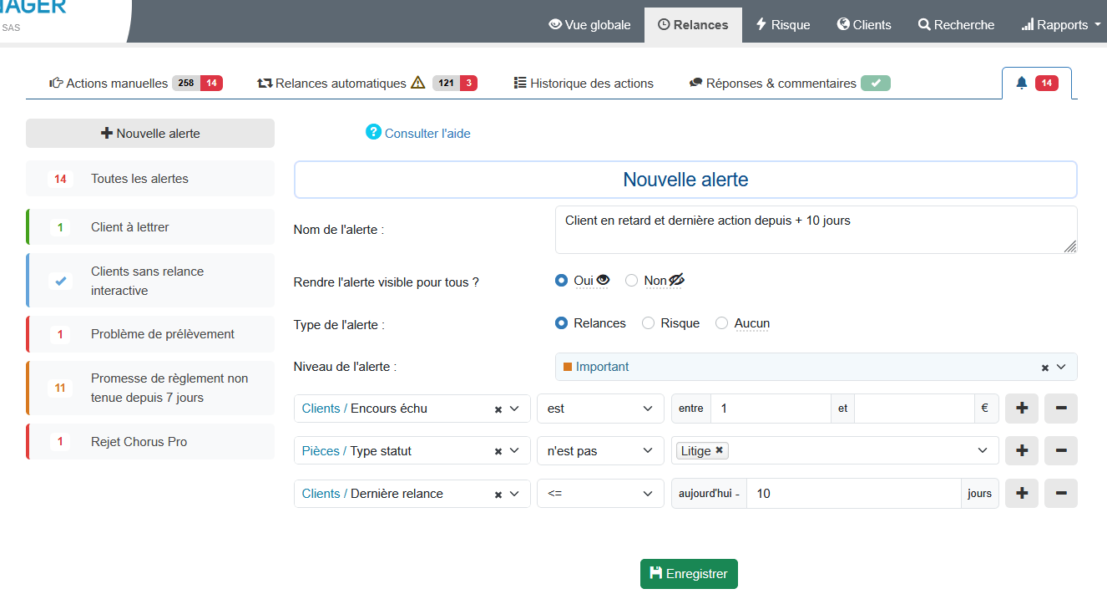This screenshot has width=1107, height=599.
Task: Open the Niveau de l'alerte dropdown
Action: click(x=1061, y=367)
